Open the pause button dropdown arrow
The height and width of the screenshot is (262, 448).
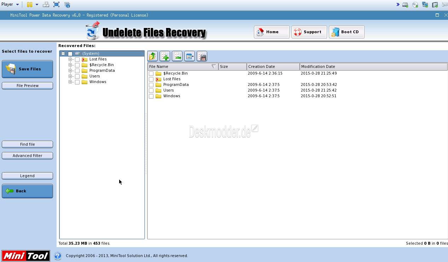click(37, 5)
